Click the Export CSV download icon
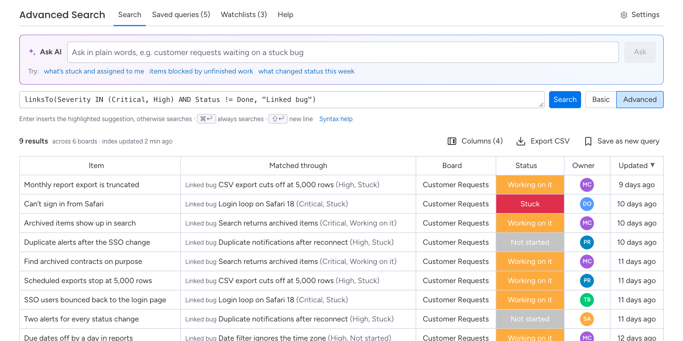683x341 pixels. click(521, 141)
